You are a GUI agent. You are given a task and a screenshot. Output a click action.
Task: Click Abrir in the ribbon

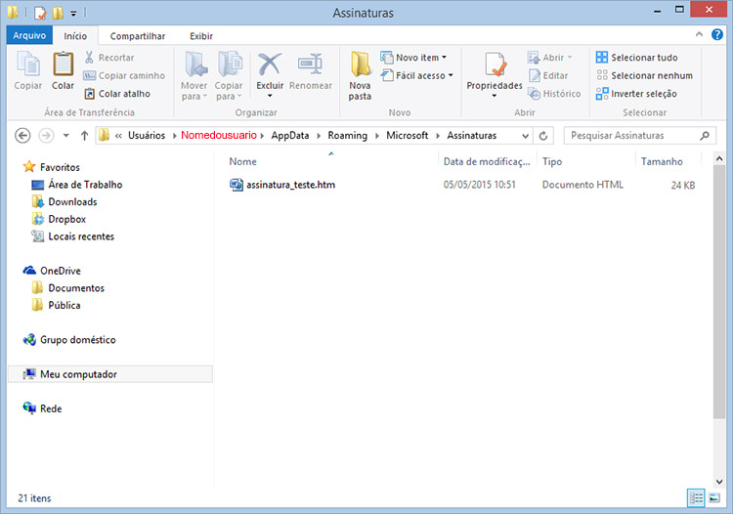click(x=550, y=58)
